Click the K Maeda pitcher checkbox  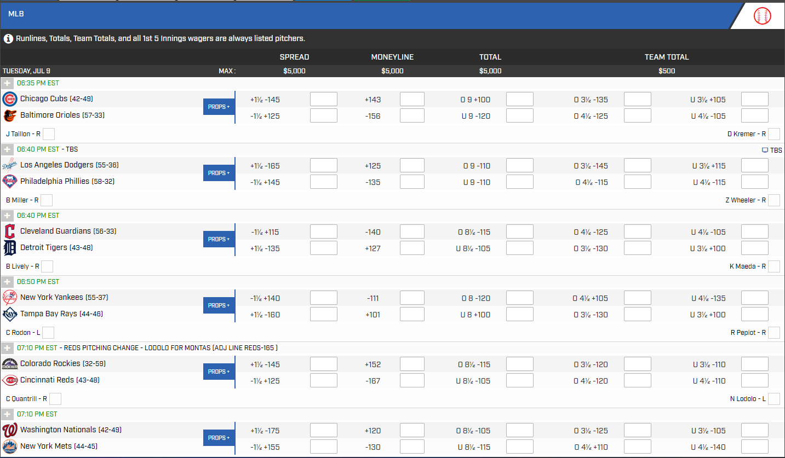click(x=774, y=266)
